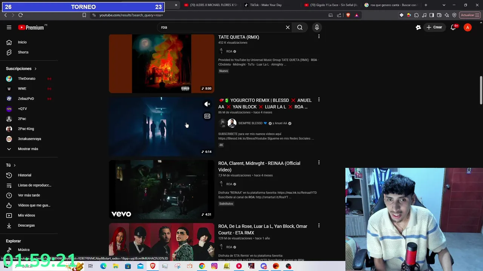Viewport: 483px width, 271px height.
Task: Open ROA, Clarent, Midnvght - REINAA title
Action: (x=259, y=166)
